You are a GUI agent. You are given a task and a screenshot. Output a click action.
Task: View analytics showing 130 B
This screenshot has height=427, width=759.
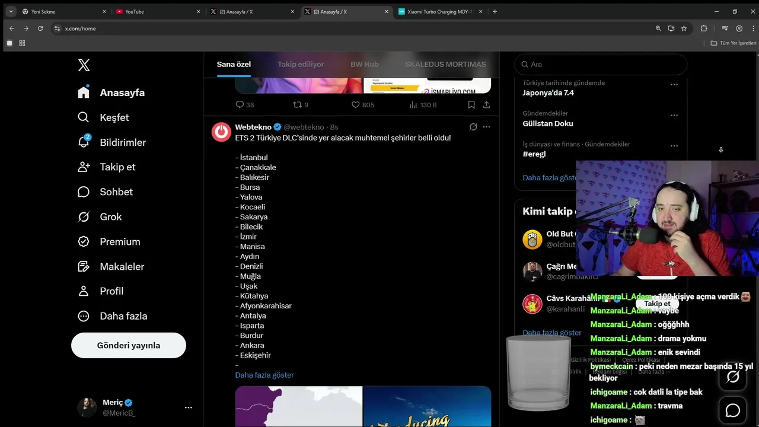point(413,104)
